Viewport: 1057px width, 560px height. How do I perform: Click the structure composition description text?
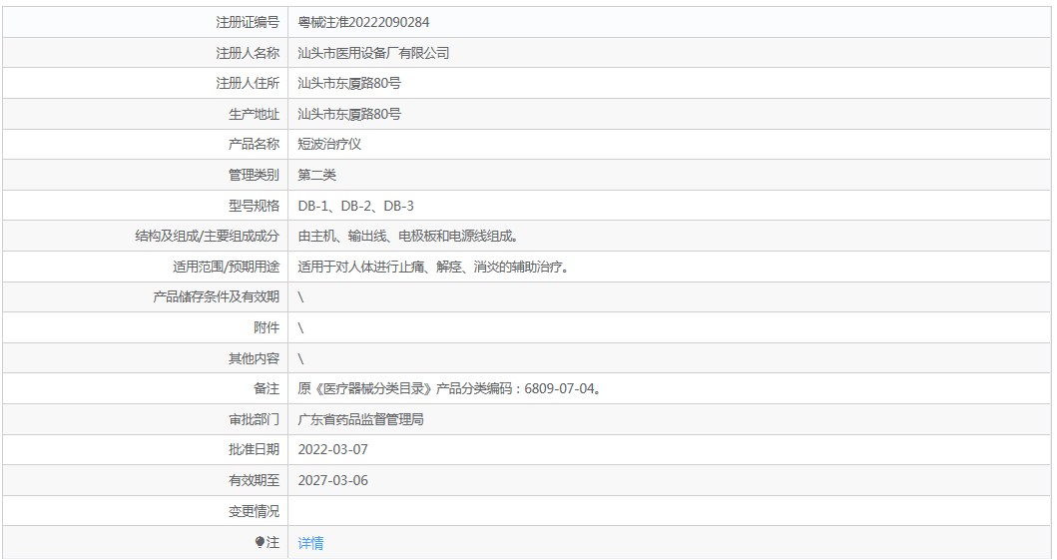[x=407, y=237]
